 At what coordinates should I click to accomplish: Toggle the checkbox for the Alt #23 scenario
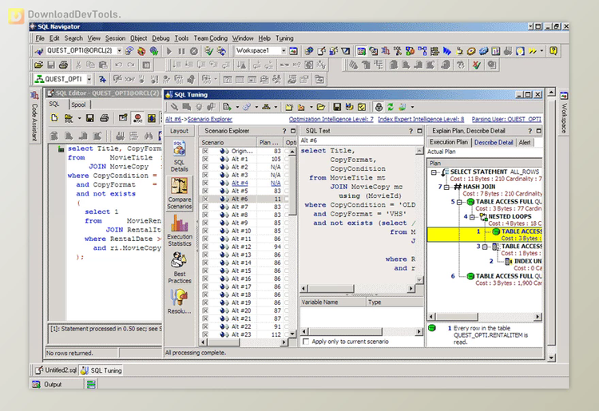[x=205, y=334]
